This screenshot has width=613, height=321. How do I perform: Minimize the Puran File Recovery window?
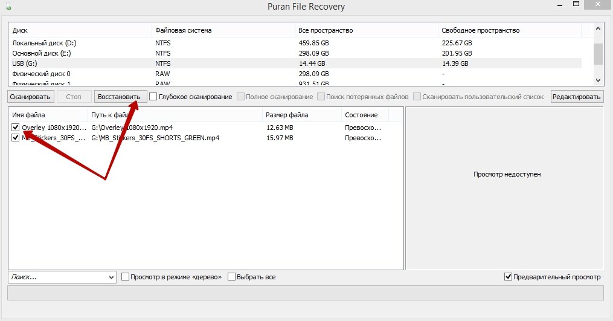point(559,5)
